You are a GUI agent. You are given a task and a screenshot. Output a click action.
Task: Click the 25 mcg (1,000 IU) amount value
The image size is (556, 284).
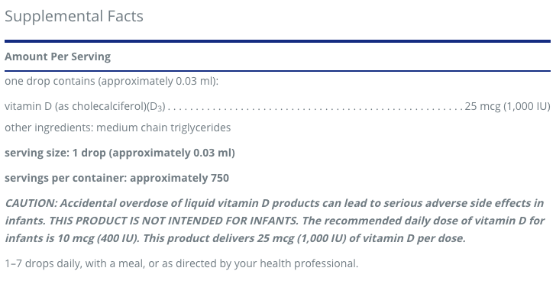click(507, 106)
